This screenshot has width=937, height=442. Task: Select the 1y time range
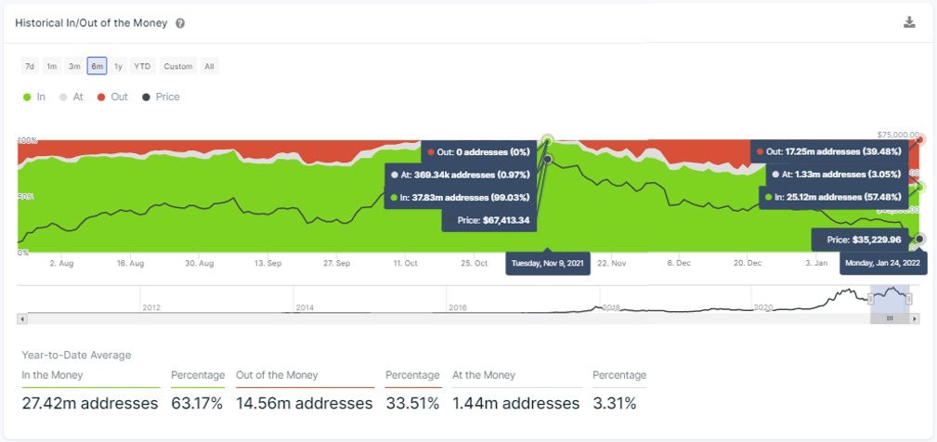click(118, 66)
